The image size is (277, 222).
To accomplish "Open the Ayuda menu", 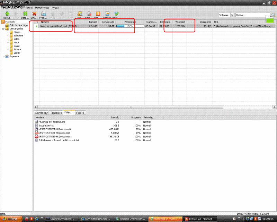I will [55, 8].
